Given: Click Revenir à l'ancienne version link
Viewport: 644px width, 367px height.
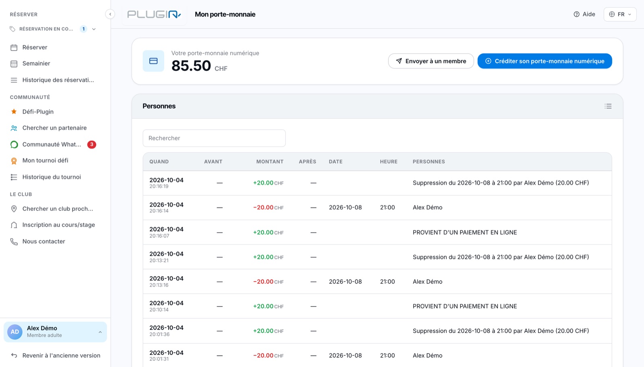Looking at the screenshot, I should 55,355.
